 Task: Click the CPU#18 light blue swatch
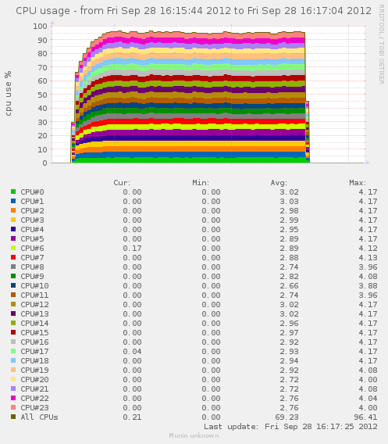(13, 360)
